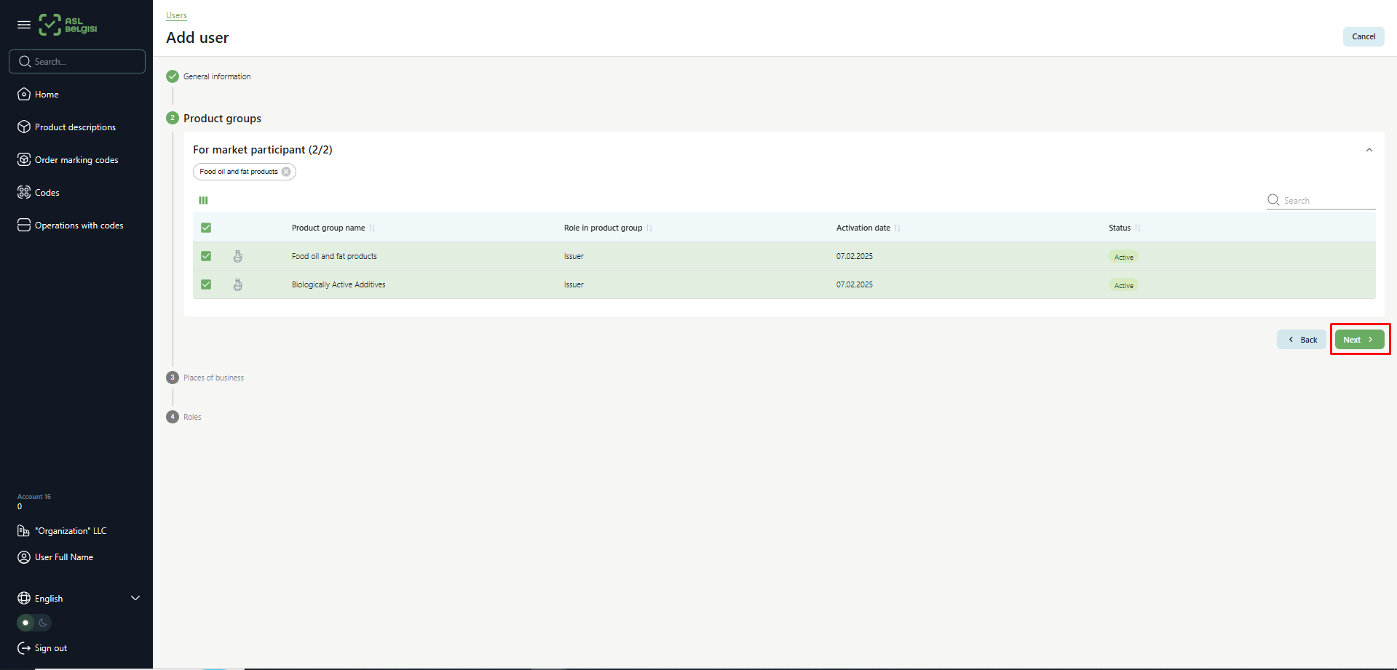Sort by Activation date column
Image resolution: width=1397 pixels, height=670 pixels.
point(898,228)
